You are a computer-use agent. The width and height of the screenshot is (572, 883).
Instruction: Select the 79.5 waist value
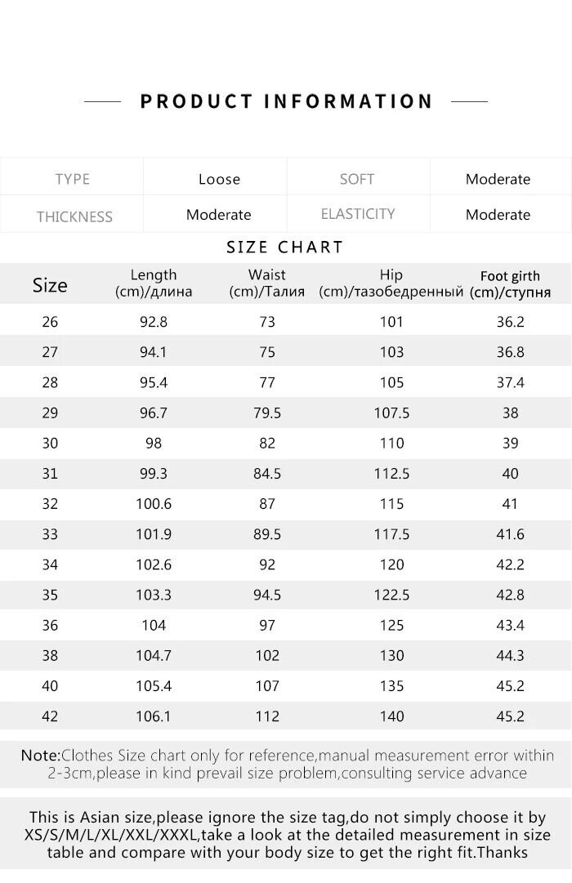click(x=267, y=413)
